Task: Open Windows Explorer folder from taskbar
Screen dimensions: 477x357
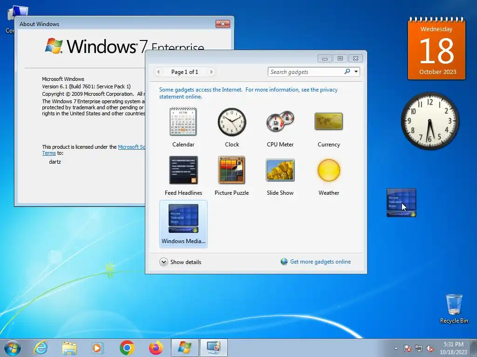Action: 69,348
